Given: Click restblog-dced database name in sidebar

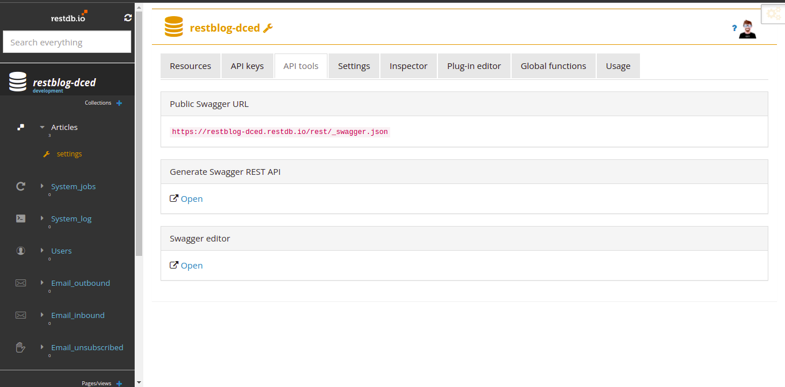Looking at the screenshot, I should [x=64, y=82].
